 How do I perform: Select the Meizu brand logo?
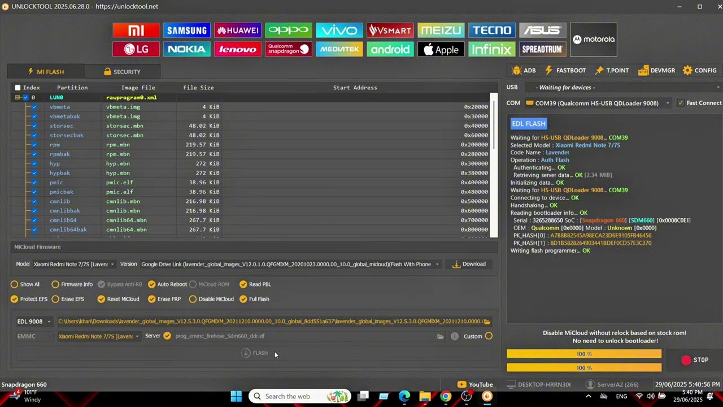441,31
